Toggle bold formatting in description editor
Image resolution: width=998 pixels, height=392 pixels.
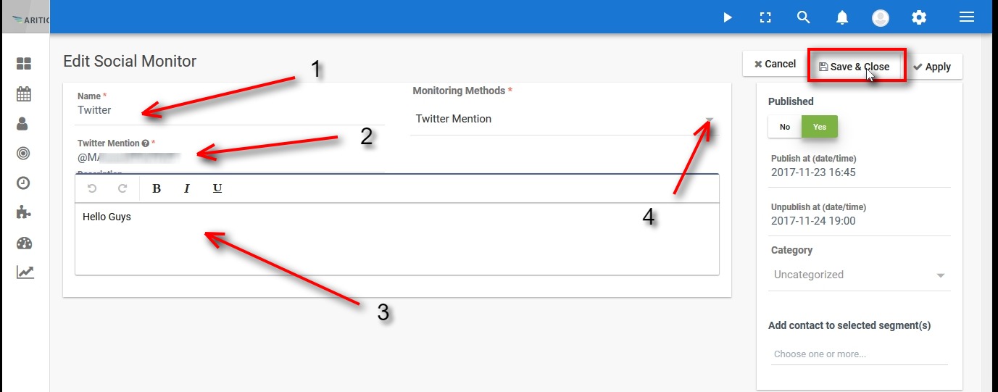(x=157, y=188)
